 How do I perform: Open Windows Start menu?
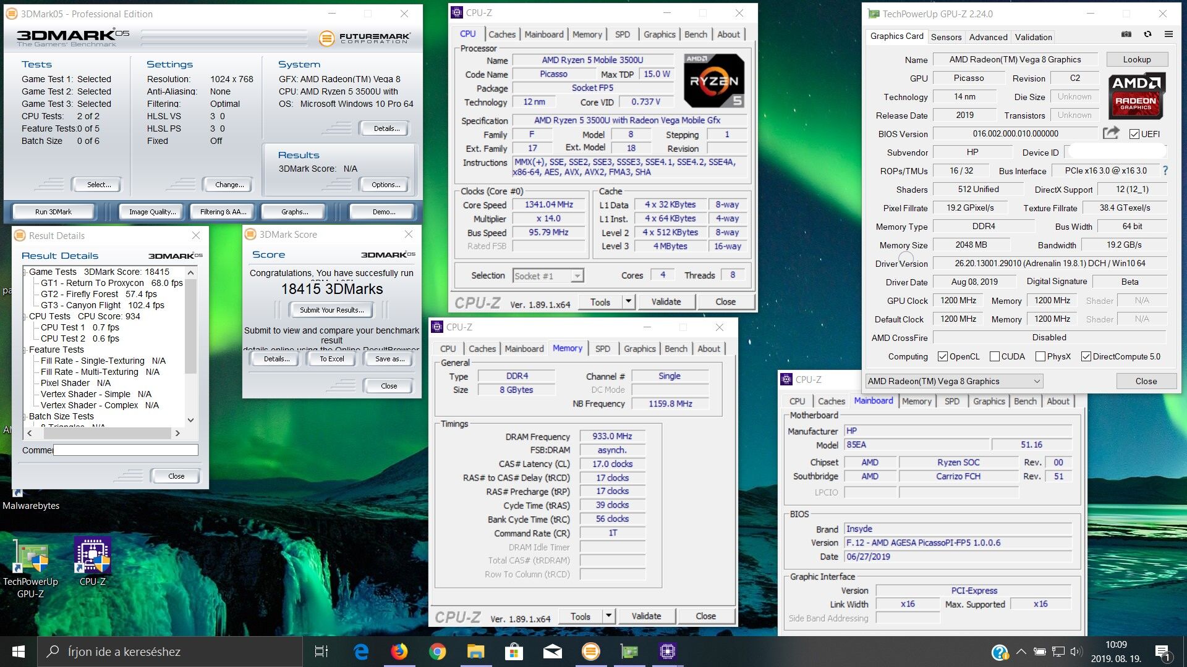[19, 652]
